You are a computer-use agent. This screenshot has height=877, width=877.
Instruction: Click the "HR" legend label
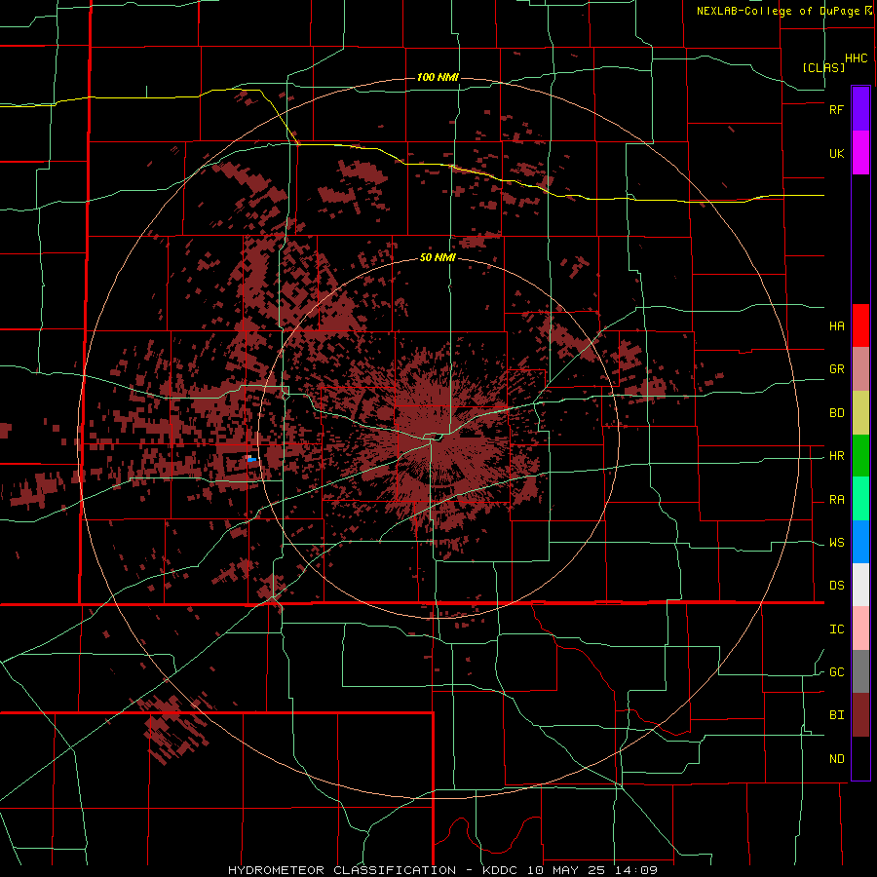pos(836,456)
